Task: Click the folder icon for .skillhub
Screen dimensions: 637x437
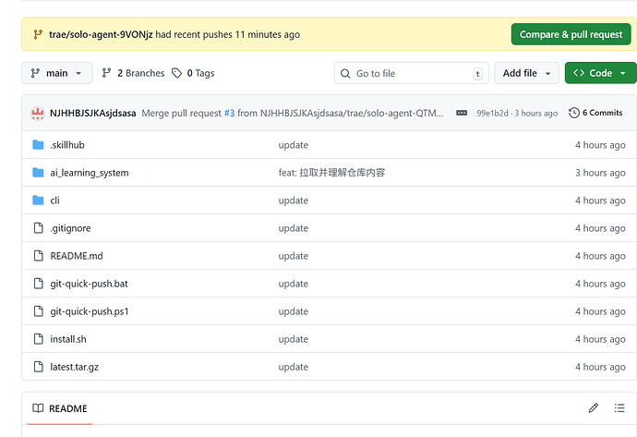Action: 38,145
